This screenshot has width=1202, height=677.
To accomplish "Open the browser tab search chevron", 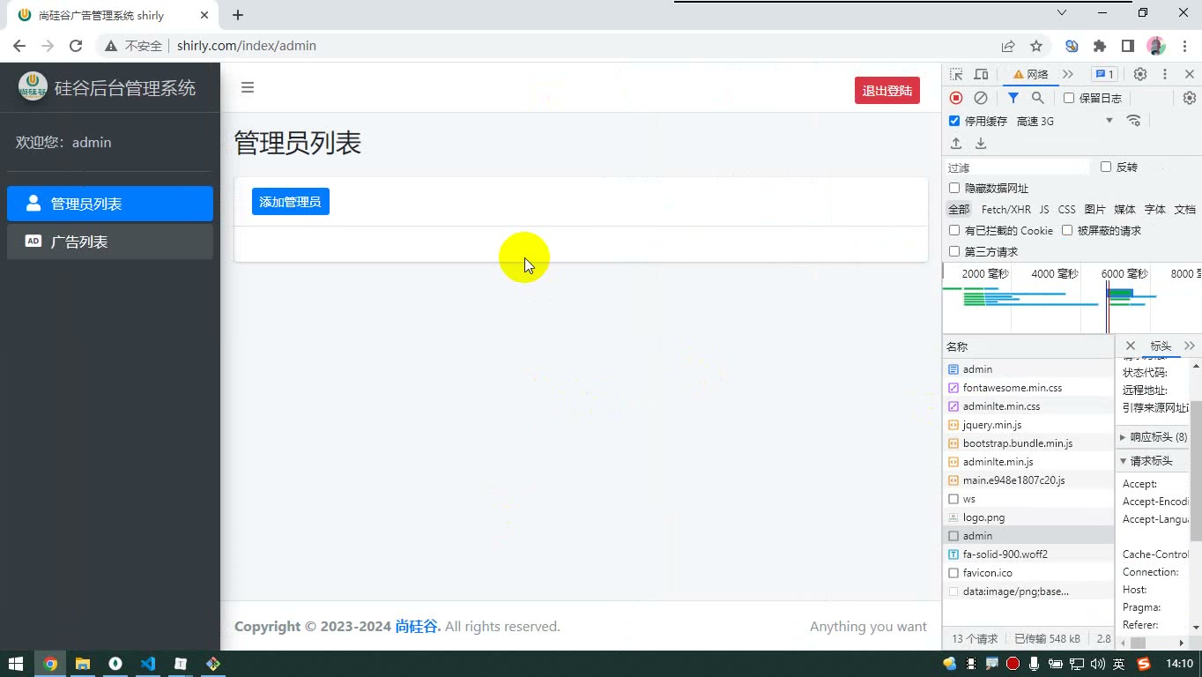I will [1061, 13].
